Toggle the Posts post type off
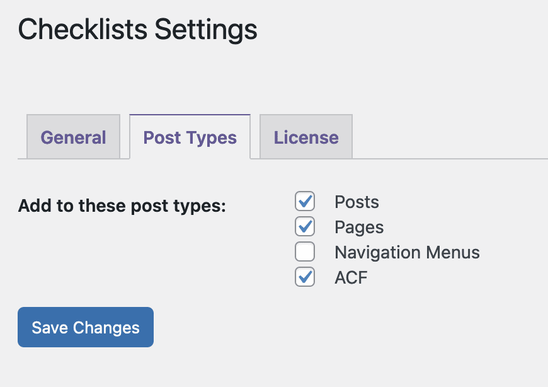Screen dimensions: 548x387 pyautogui.click(x=304, y=202)
